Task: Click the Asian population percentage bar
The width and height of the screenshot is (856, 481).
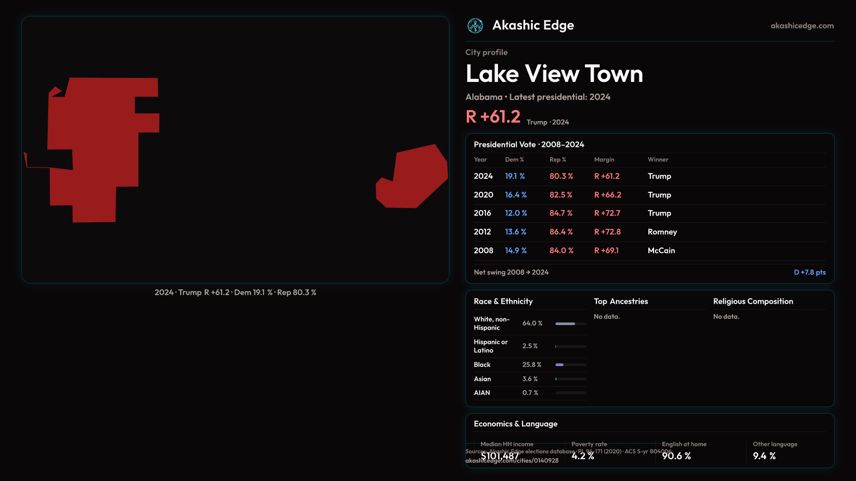Action: (x=571, y=379)
